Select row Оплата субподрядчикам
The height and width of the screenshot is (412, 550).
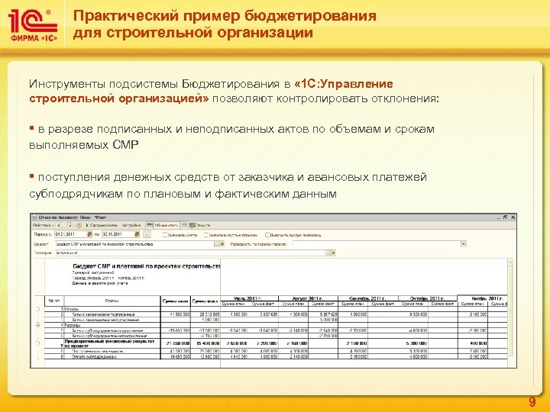coord(276,356)
